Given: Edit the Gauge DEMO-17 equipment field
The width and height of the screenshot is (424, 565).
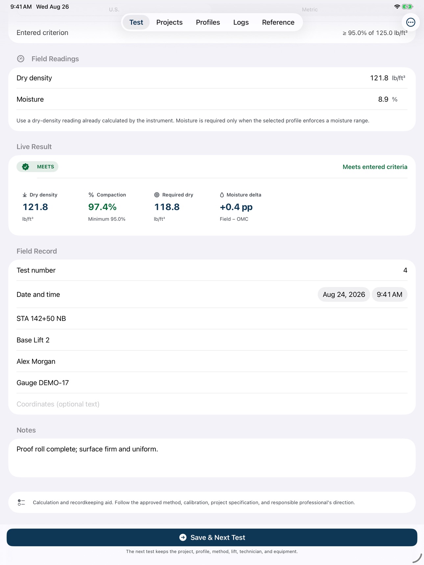Looking at the screenshot, I should coord(212,383).
